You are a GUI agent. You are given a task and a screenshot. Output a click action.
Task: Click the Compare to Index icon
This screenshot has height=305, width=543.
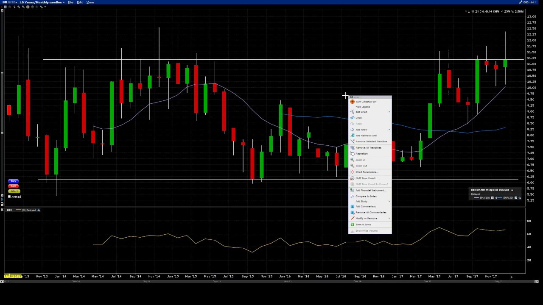(352, 196)
